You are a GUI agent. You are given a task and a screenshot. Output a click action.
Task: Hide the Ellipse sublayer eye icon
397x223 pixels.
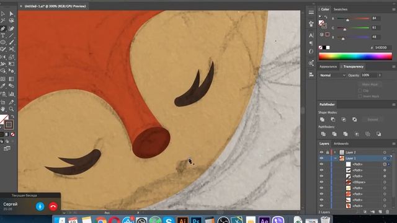tap(321, 182)
